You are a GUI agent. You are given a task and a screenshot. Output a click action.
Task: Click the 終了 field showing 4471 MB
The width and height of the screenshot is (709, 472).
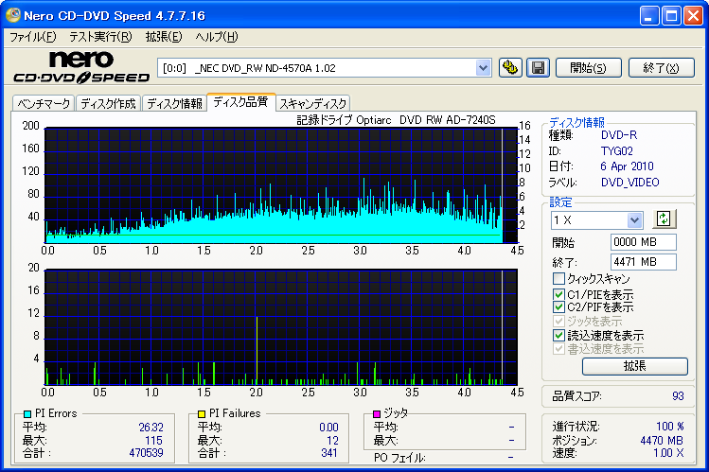point(644,262)
